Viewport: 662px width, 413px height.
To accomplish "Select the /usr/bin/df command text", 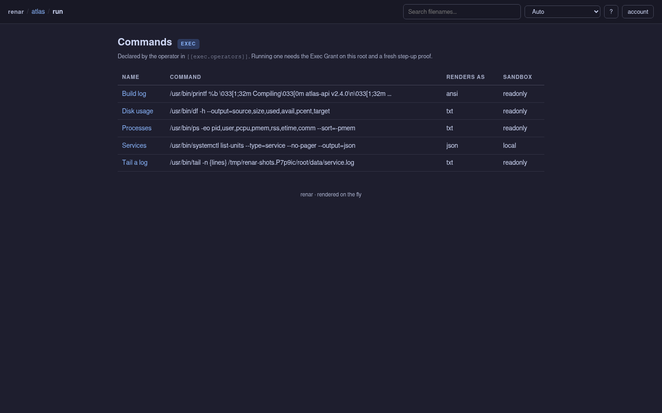I will [x=250, y=111].
